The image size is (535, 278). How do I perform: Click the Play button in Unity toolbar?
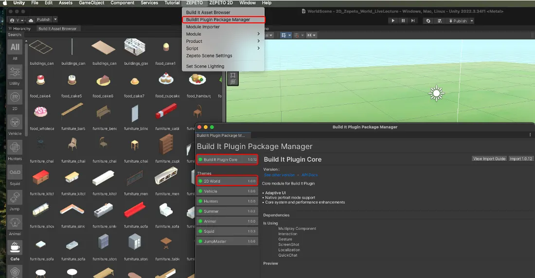coord(393,21)
